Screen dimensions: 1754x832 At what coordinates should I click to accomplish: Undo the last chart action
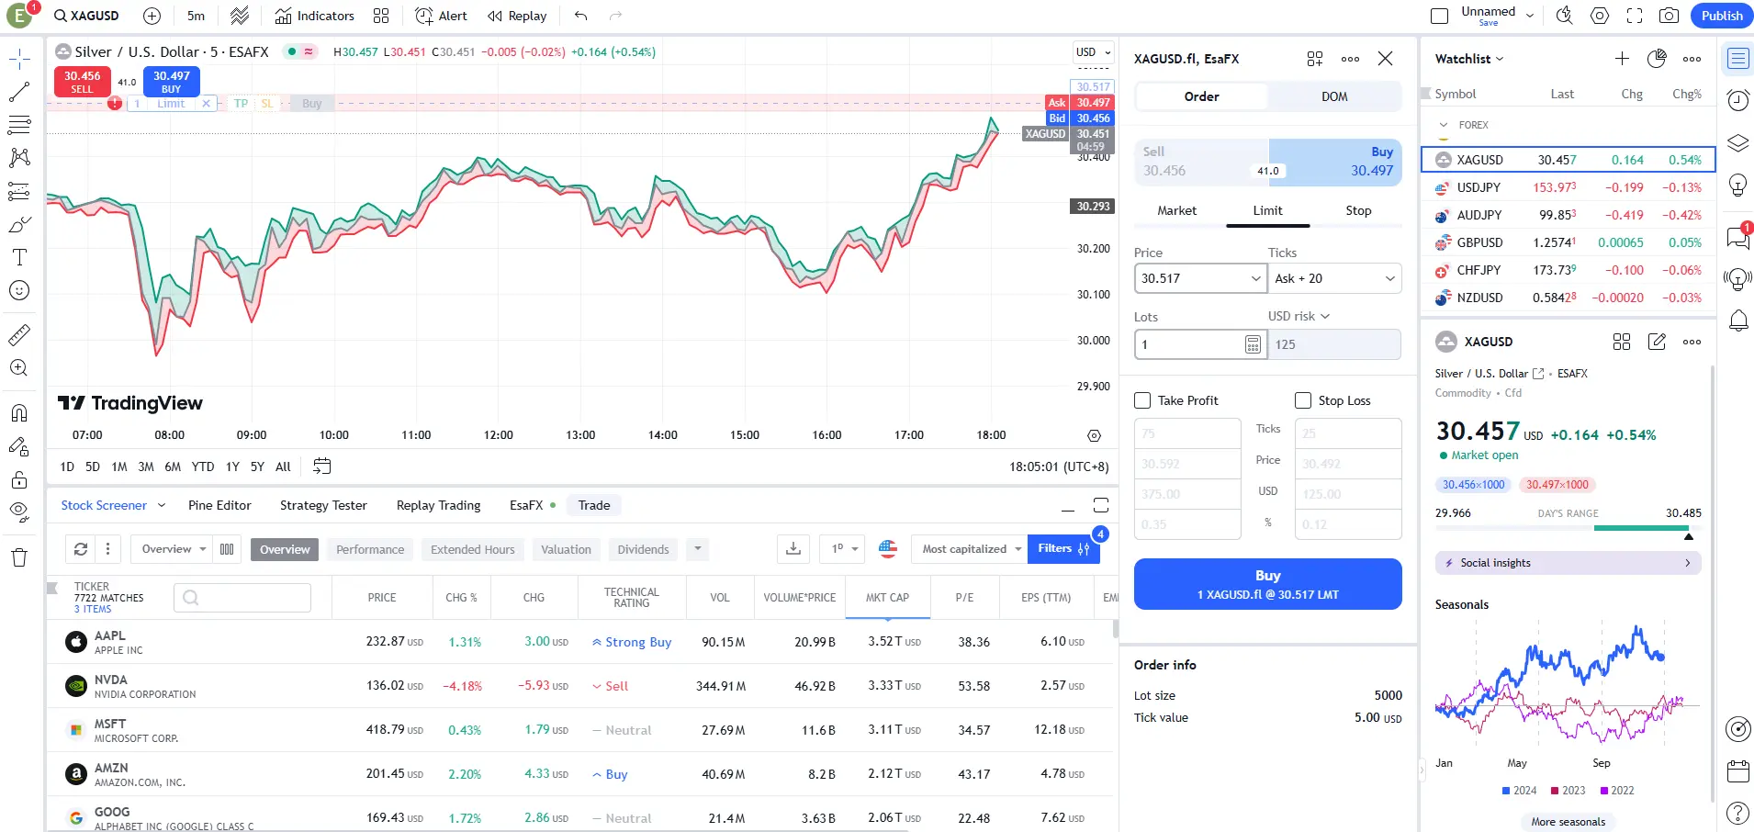click(580, 16)
